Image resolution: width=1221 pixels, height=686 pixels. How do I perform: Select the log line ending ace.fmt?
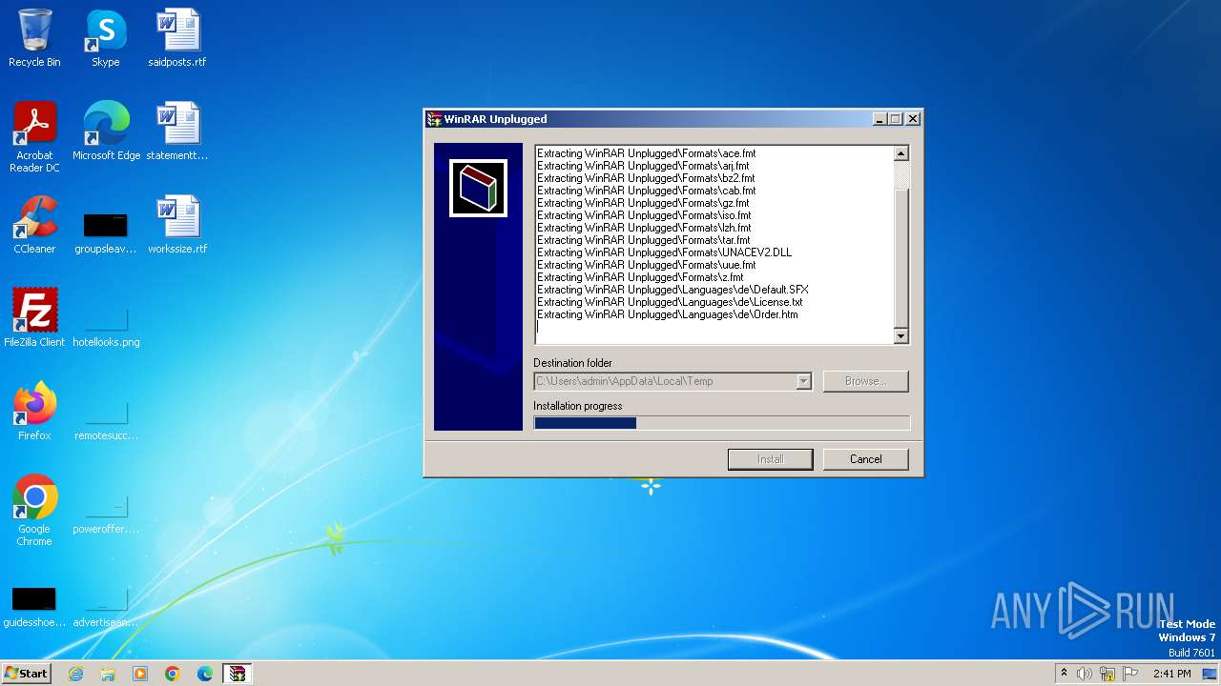click(646, 153)
